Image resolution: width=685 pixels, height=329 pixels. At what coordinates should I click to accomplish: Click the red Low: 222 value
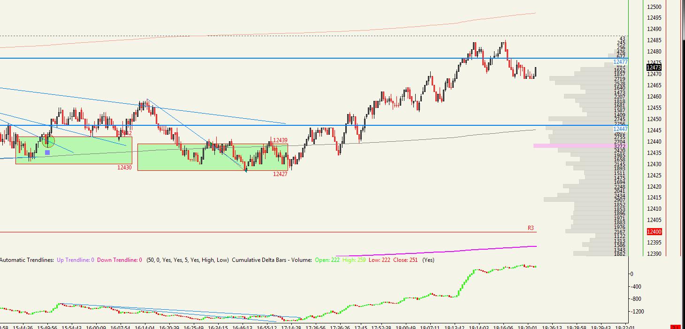[380, 260]
